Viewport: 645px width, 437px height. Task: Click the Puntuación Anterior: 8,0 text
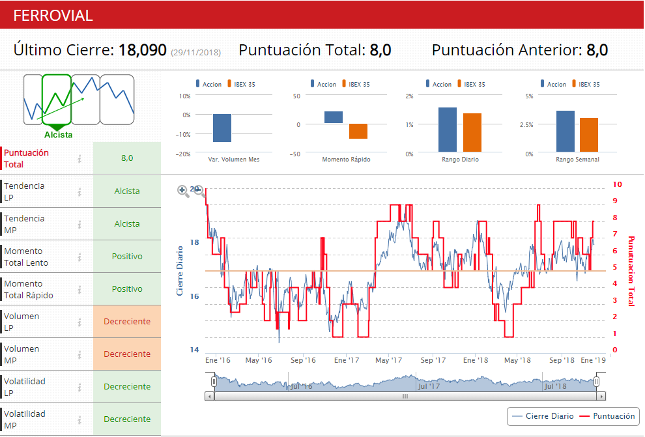(520, 50)
